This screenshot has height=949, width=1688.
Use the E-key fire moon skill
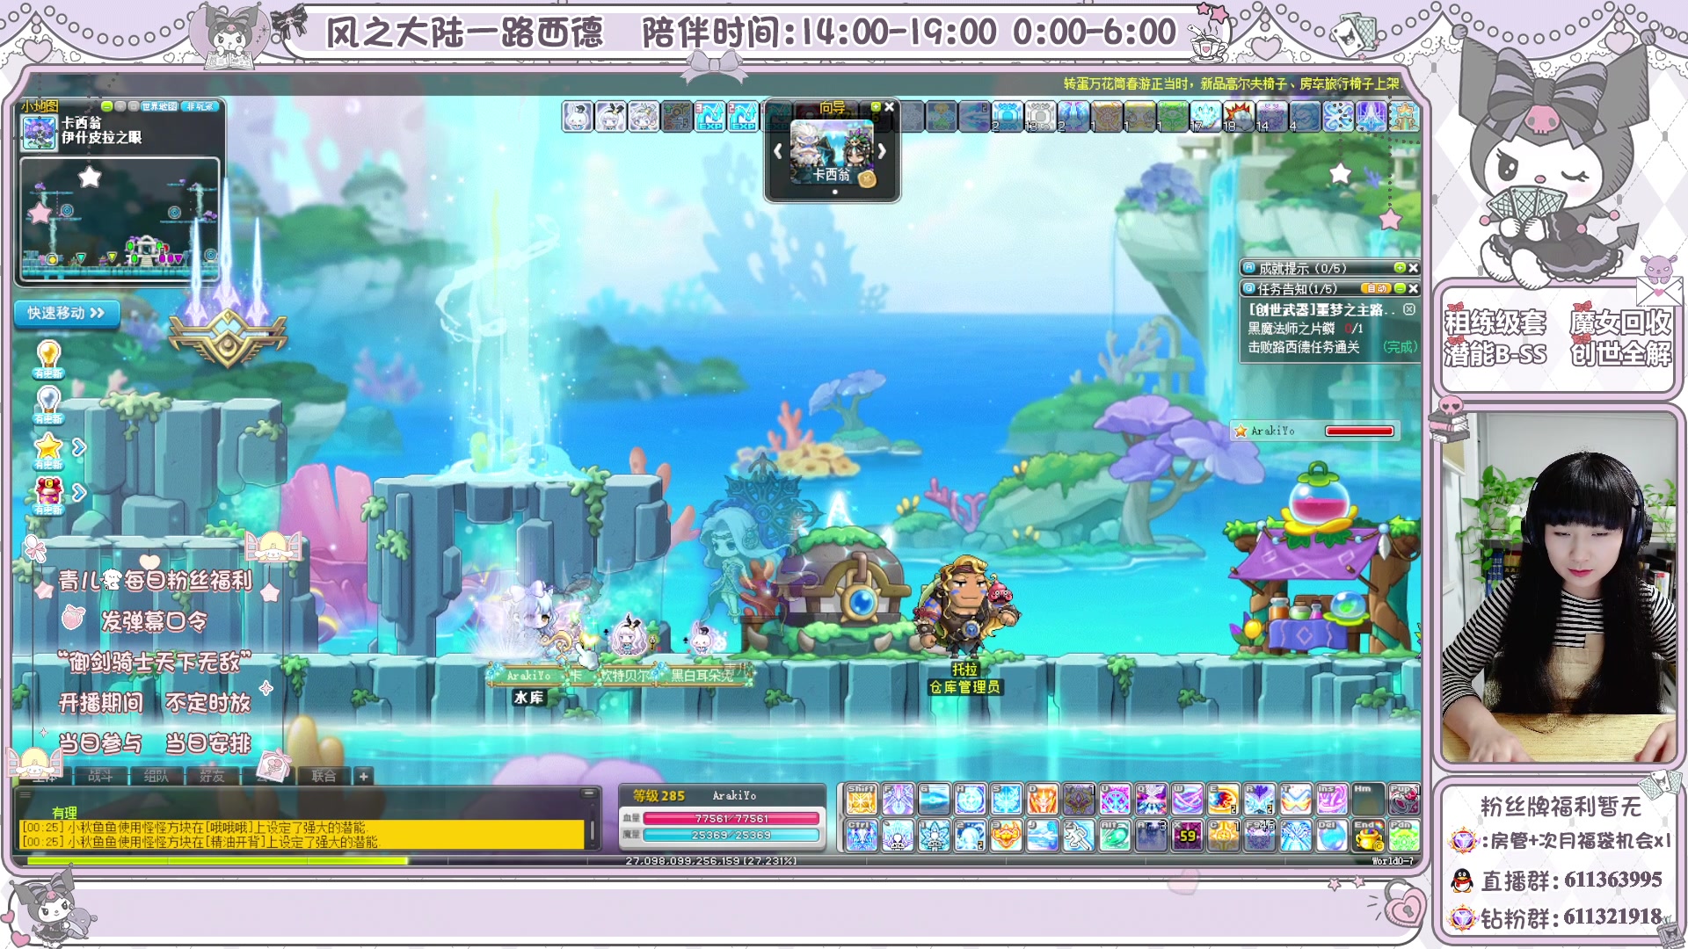tap(1223, 799)
